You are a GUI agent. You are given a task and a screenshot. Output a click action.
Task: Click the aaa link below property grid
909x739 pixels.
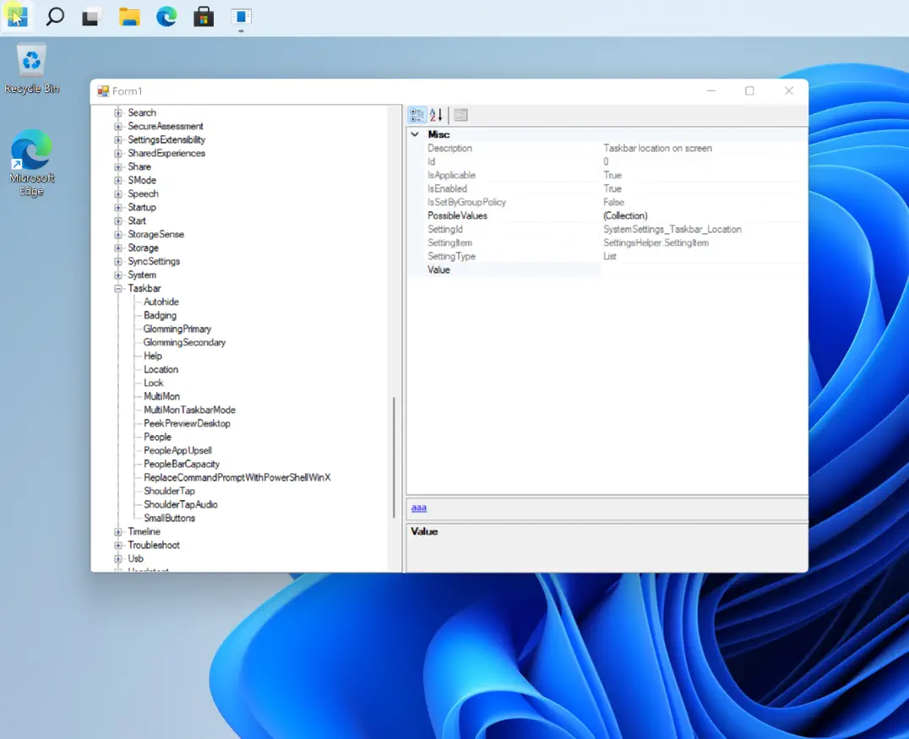coord(418,508)
